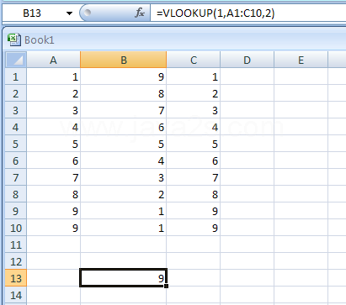Click the formula bar containing =VLOOKUP(1,A1:C10,2)

[x=248, y=13]
